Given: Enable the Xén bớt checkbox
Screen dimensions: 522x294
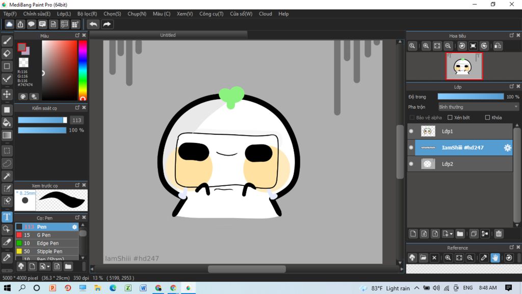Looking at the screenshot, I should [450, 118].
